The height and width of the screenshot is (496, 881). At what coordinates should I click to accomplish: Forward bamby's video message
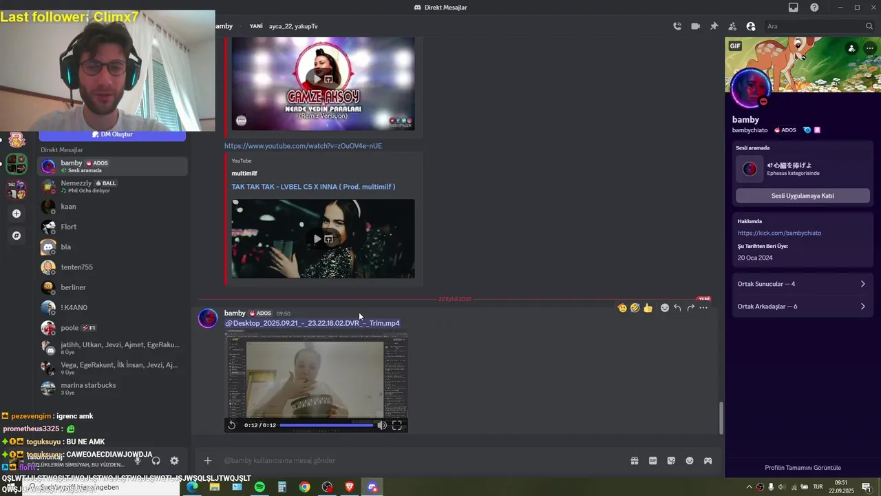click(x=690, y=308)
